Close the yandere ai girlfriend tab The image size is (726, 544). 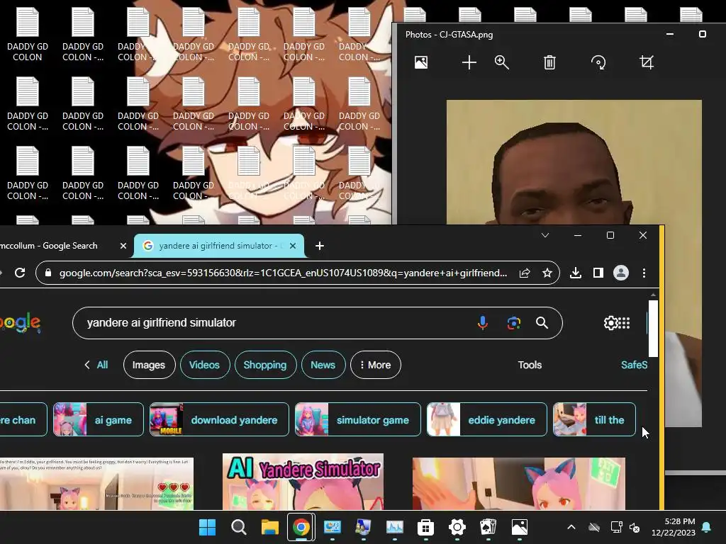click(x=293, y=246)
